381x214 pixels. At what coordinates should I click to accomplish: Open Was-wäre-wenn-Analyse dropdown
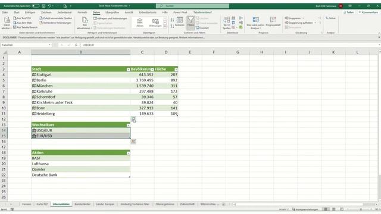pyautogui.click(x=255, y=23)
